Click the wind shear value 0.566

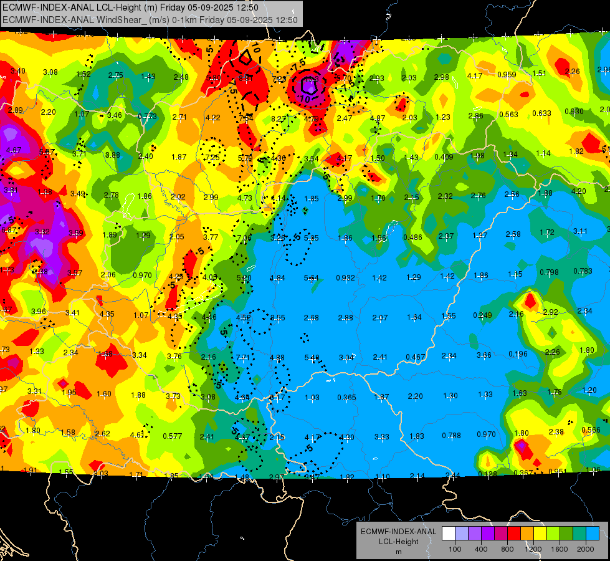click(x=591, y=430)
